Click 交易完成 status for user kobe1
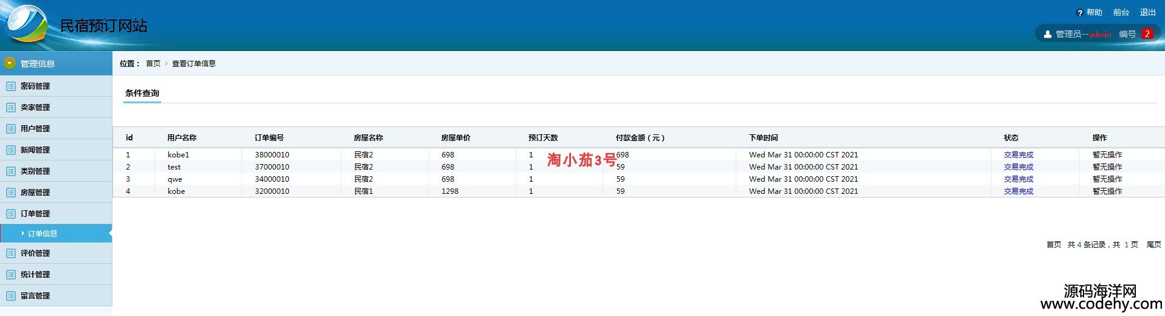The image size is (1165, 316). pos(1018,155)
